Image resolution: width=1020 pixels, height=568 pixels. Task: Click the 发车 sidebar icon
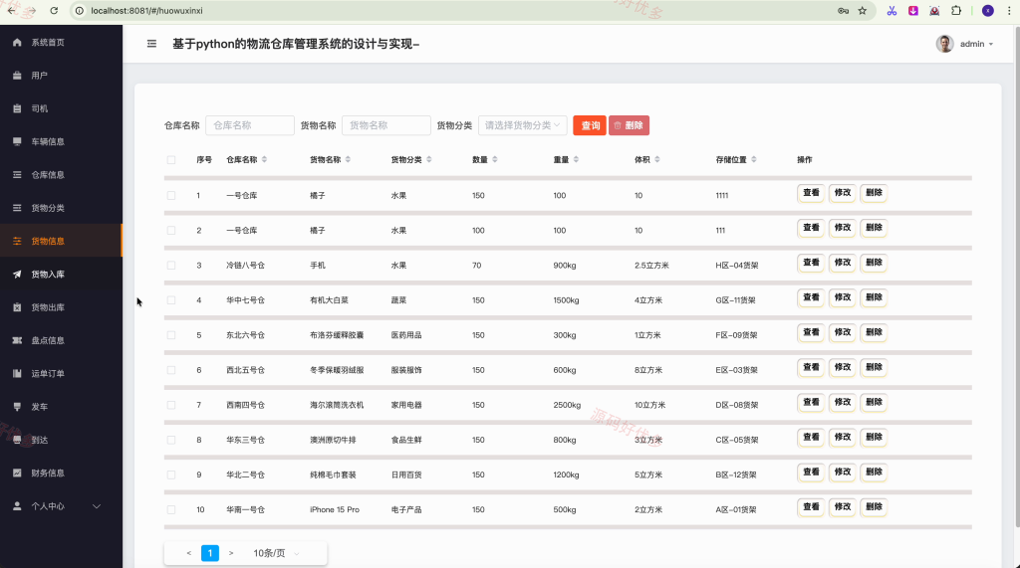coord(17,407)
